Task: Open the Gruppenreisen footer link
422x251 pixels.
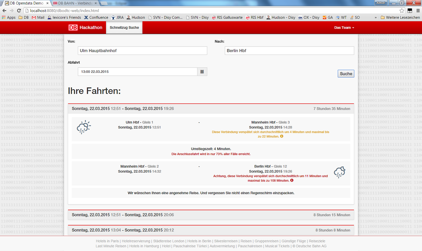Action: [266, 241]
